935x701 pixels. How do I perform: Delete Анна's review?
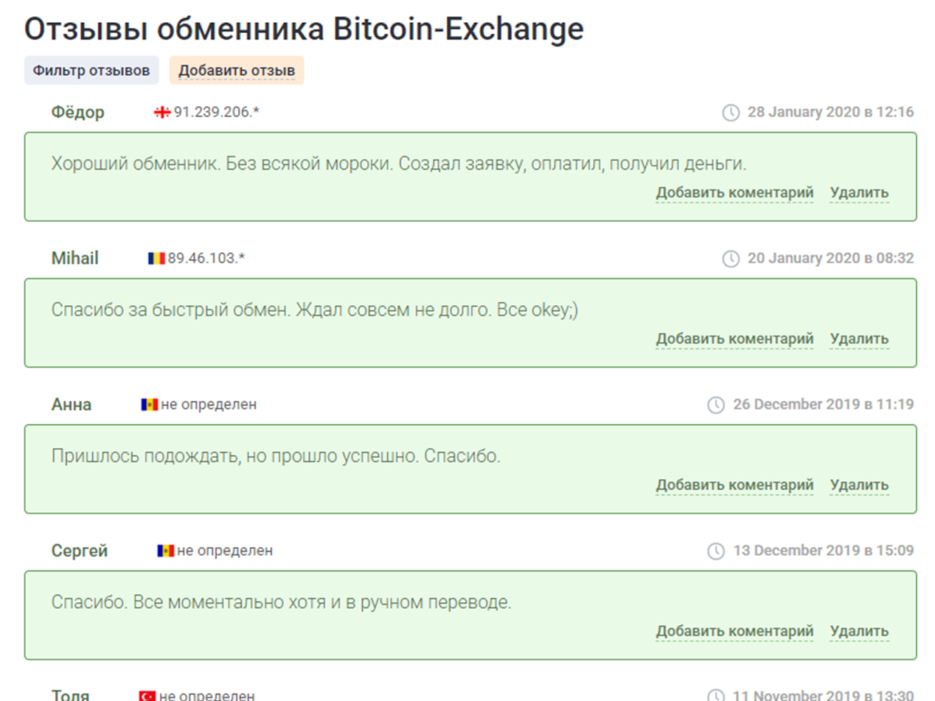859,485
